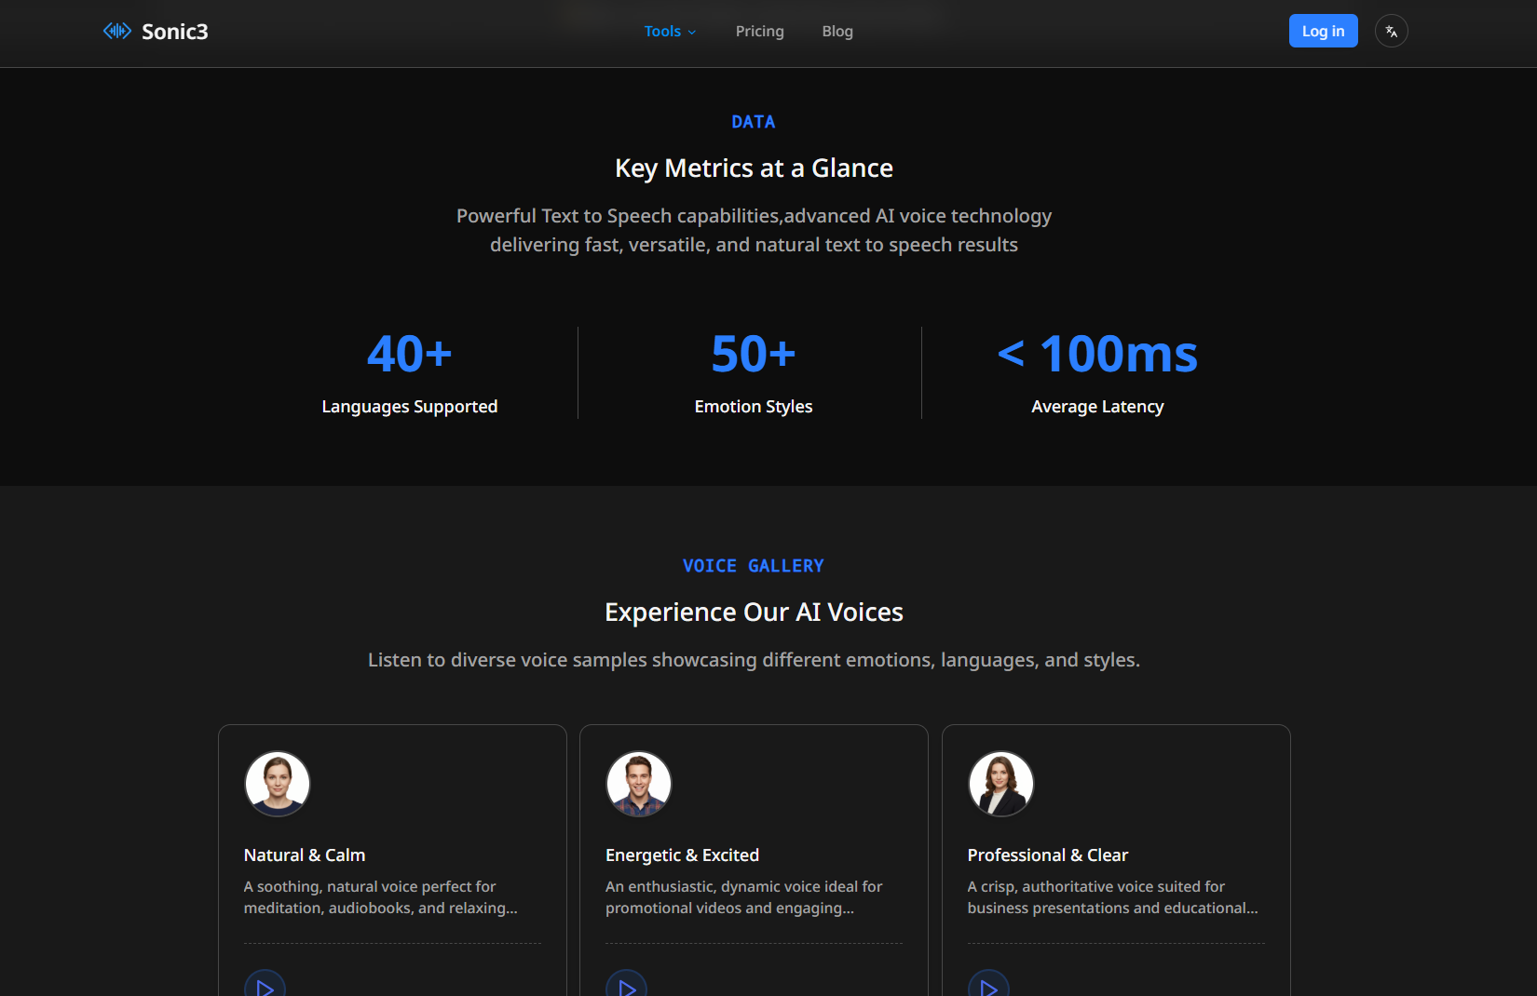Click the Energetic & Excited card title
The height and width of the screenshot is (996, 1537).
click(x=682, y=855)
